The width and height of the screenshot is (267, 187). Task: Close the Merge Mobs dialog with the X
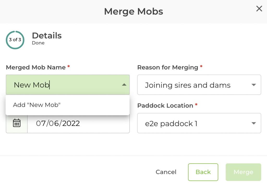coord(259,9)
